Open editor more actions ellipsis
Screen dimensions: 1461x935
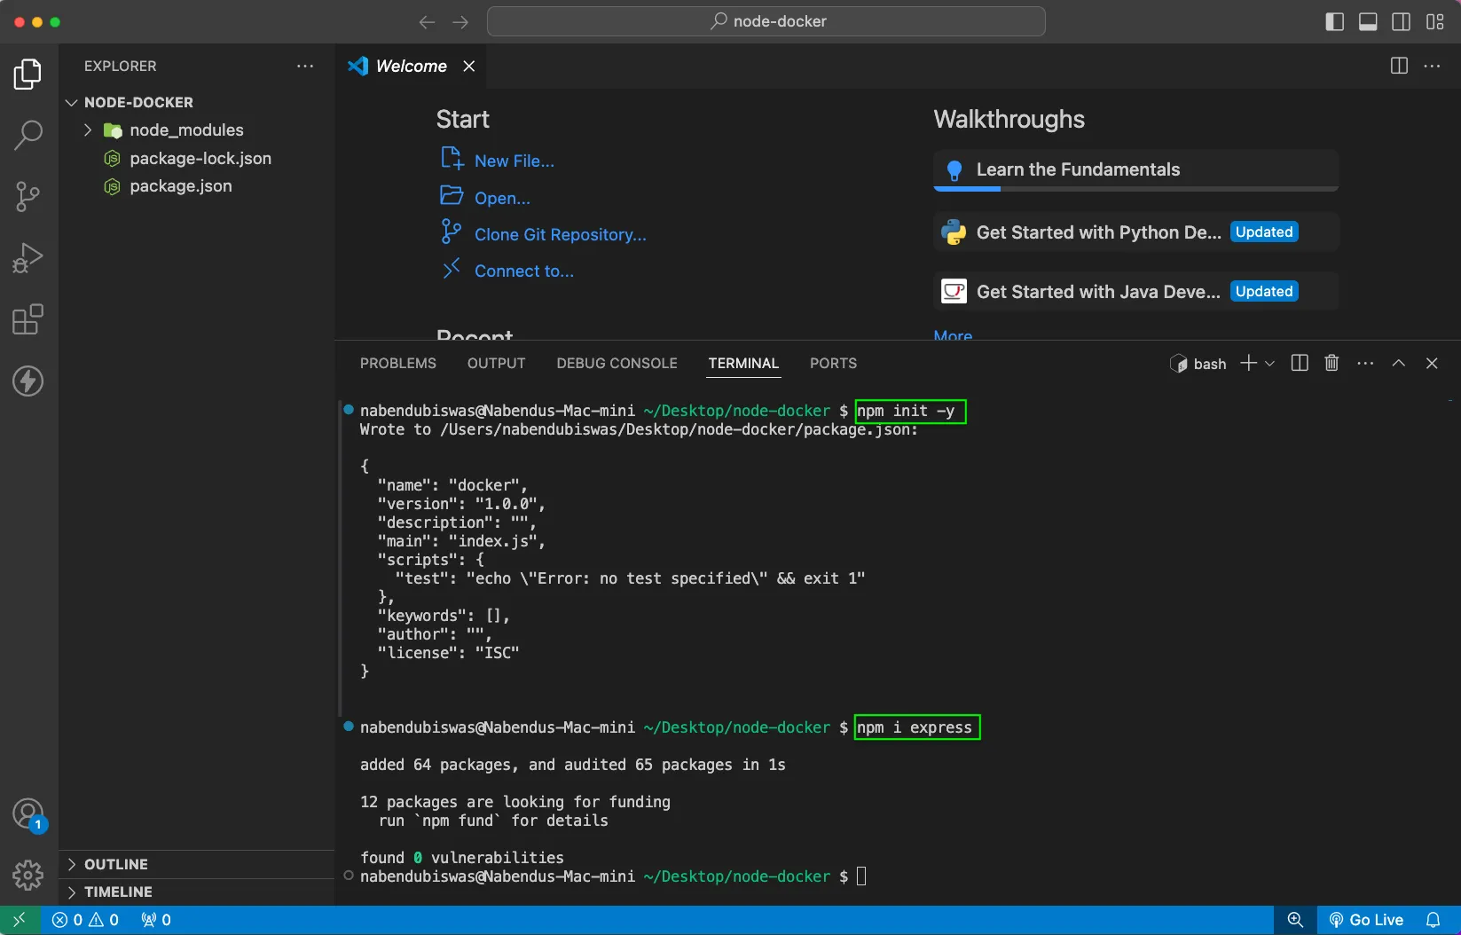[1432, 66]
